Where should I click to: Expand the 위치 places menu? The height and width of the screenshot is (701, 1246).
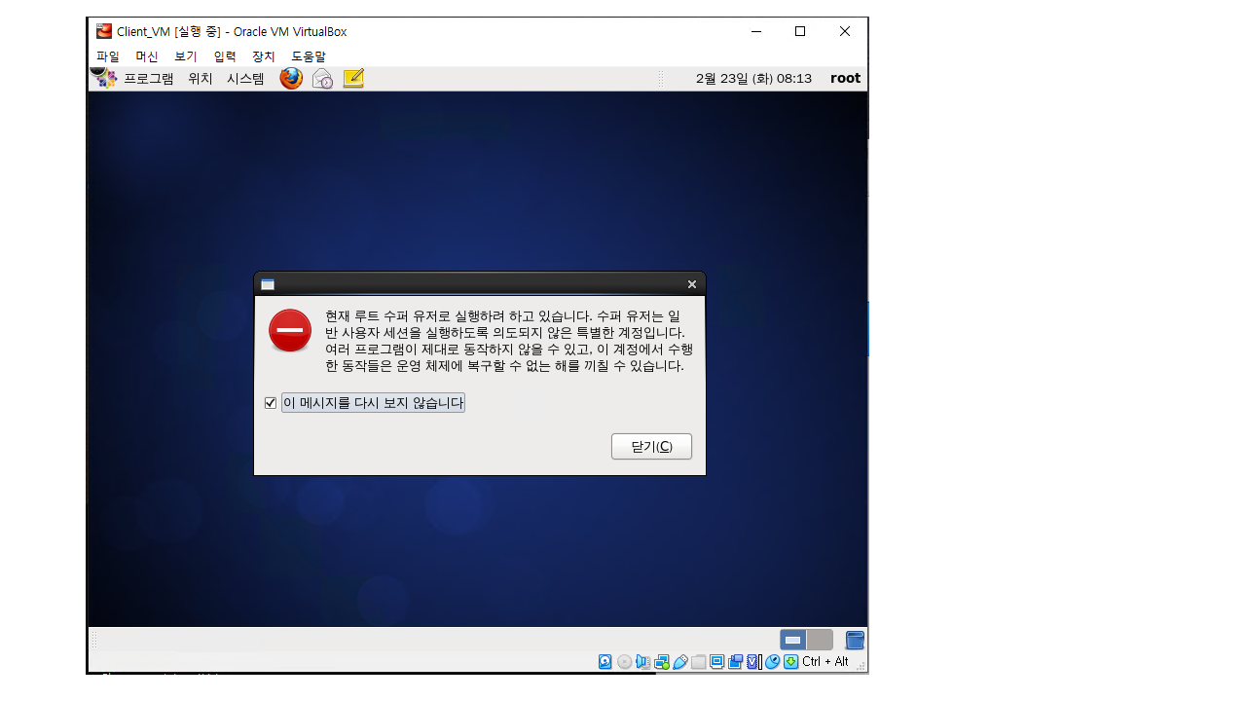pyautogui.click(x=201, y=79)
